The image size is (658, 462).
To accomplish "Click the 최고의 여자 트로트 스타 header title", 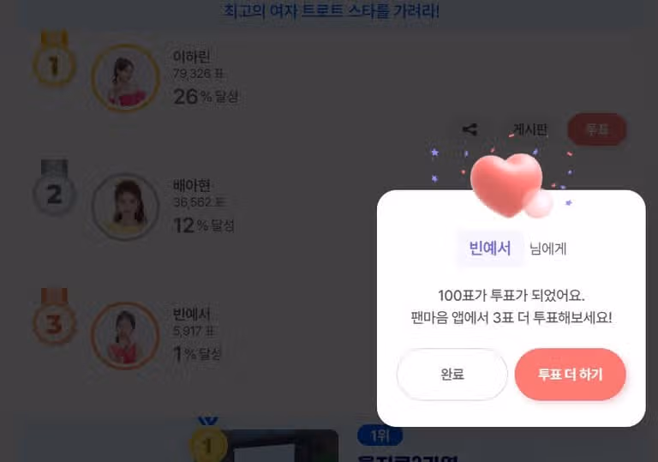I will (x=331, y=11).
